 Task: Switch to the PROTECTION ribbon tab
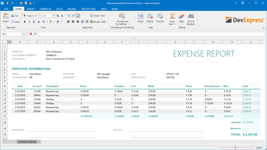pos(88,9)
